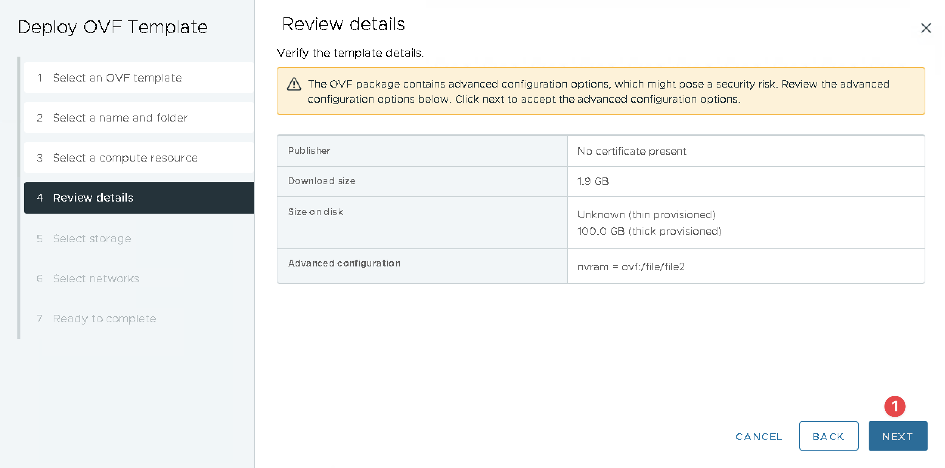This screenshot has height=468, width=945.
Task: Click the warning triangle icon in banner
Action: 294,84
